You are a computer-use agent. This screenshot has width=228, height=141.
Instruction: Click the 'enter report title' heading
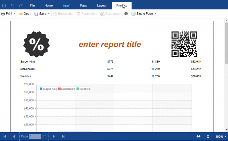[x=110, y=44]
